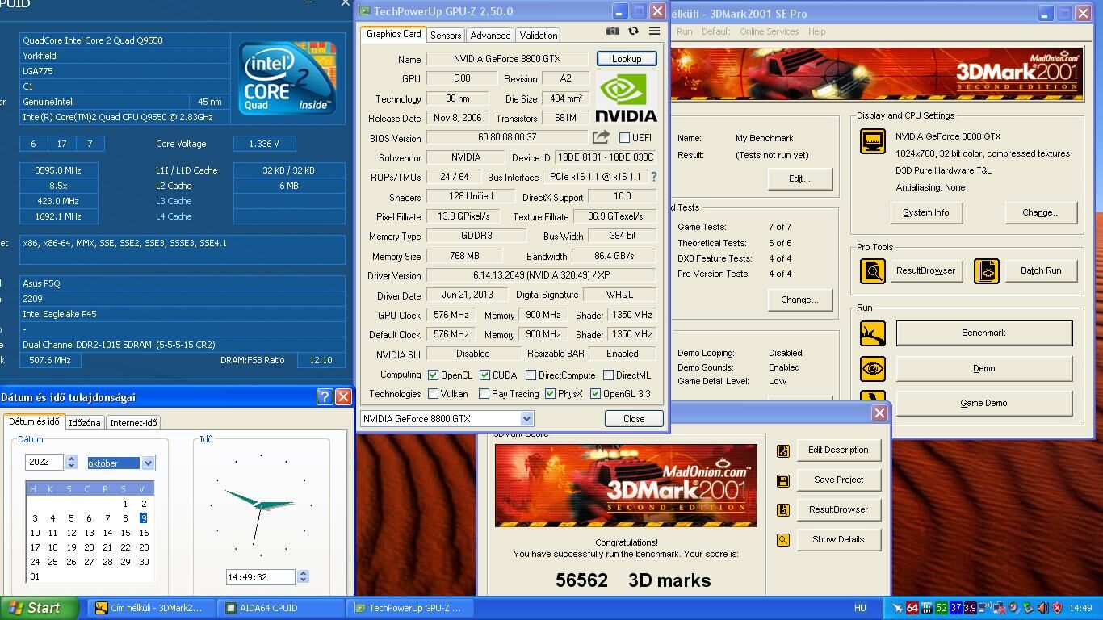Screen dimensions: 1103x620
Task: Open the GPU-Z hamburger menu icon
Action: pos(654,31)
